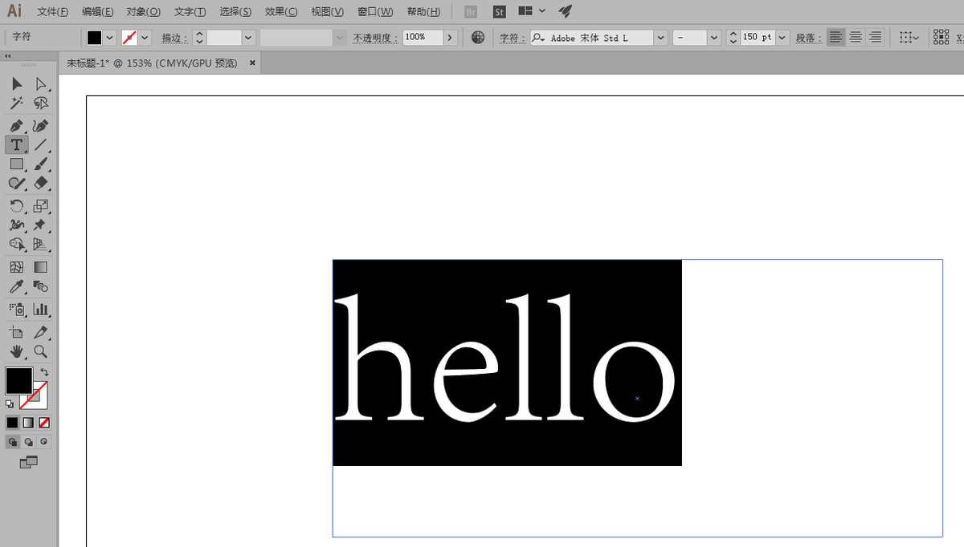Click the GPU performance rocket icon

point(566,11)
